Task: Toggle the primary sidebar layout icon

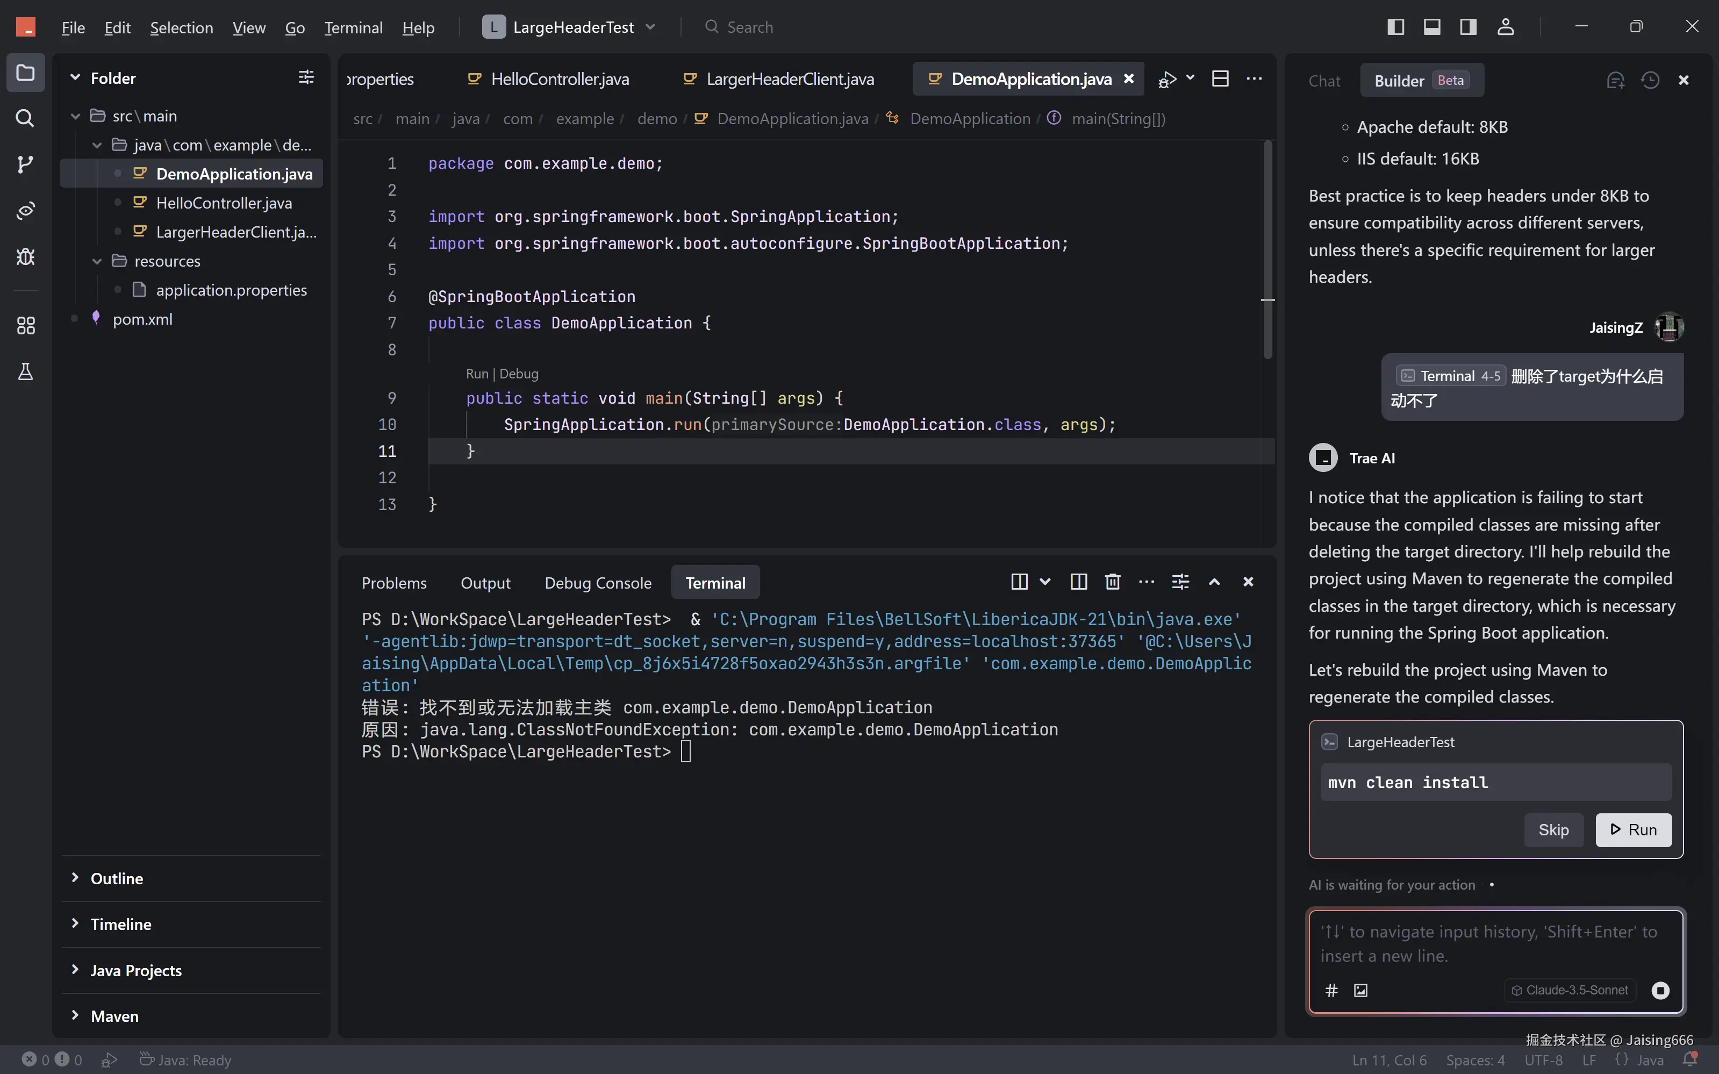Action: [1395, 27]
